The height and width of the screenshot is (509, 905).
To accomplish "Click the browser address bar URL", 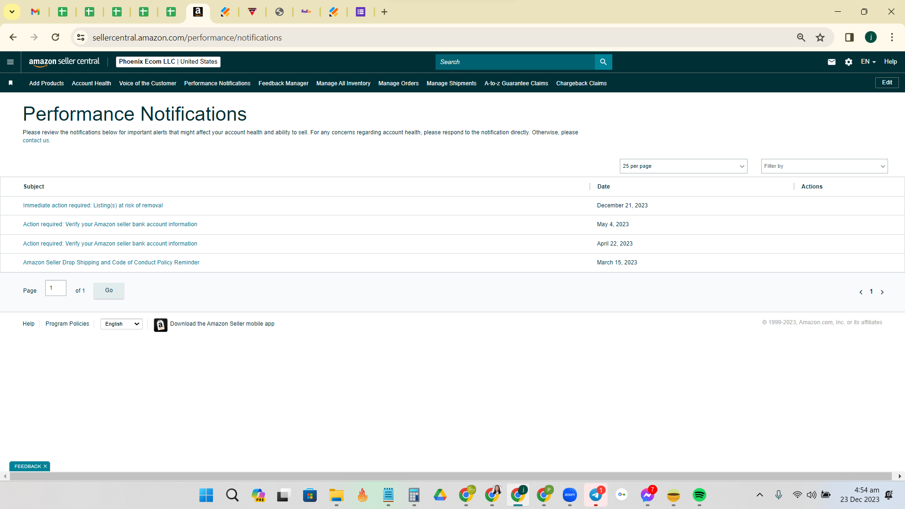I will pyautogui.click(x=187, y=38).
